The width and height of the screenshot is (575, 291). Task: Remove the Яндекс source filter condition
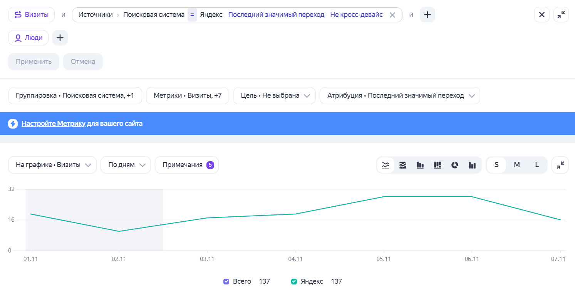coord(392,15)
